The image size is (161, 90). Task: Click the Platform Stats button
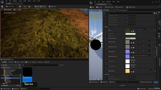pos(131,7)
